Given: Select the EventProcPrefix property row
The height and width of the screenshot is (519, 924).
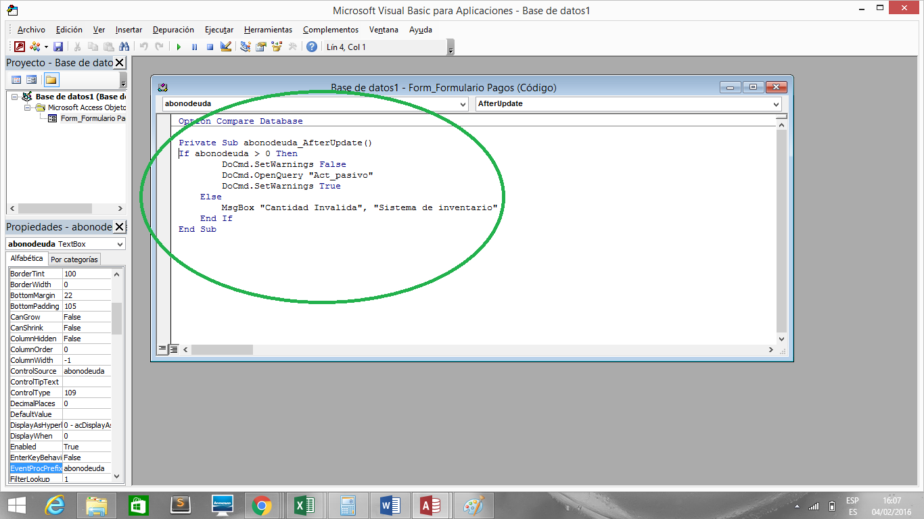Looking at the screenshot, I should tap(60, 468).
